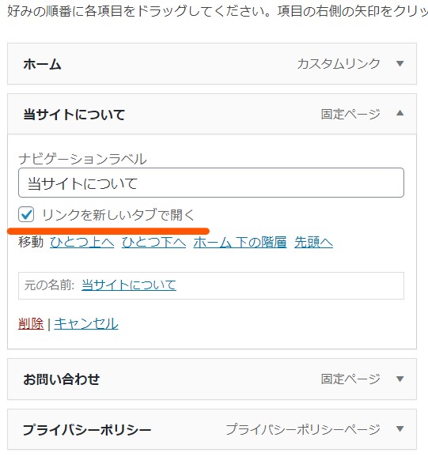The height and width of the screenshot is (464, 428).
Task: Select the プライバシーポリシー menu item title
Action: (x=87, y=429)
